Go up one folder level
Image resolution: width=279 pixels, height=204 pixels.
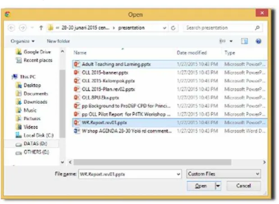(x=41, y=28)
